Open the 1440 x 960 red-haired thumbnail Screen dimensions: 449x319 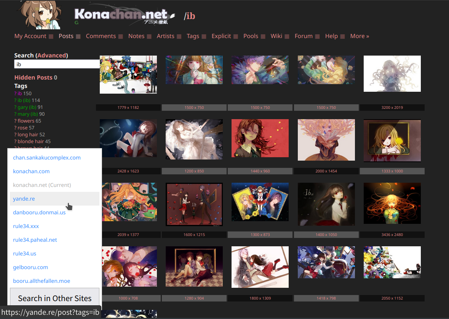[260, 138]
